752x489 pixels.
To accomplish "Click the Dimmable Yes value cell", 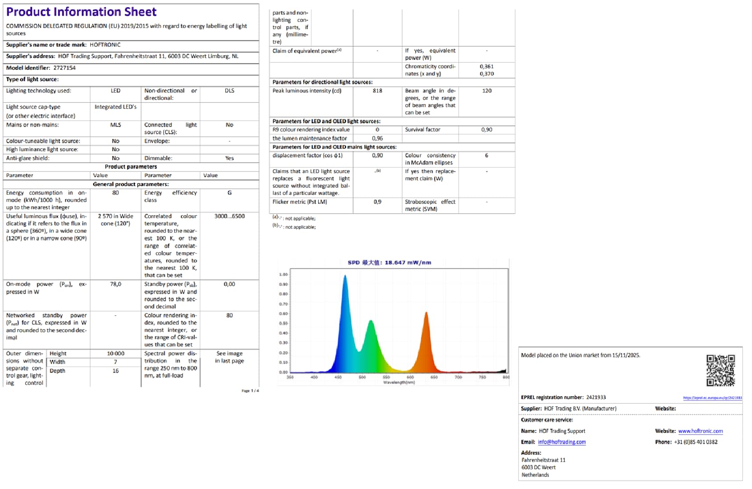I will (230, 158).
